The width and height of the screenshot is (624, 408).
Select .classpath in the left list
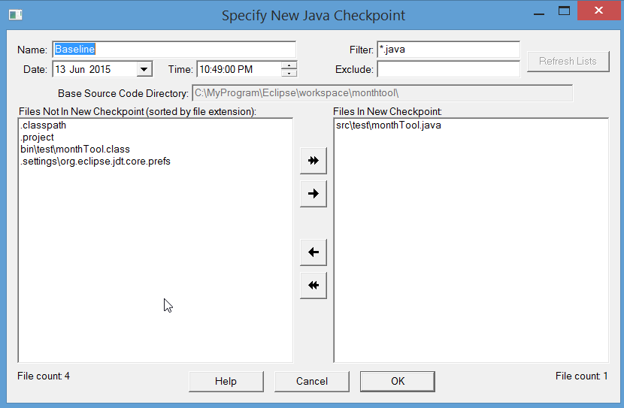click(x=44, y=125)
